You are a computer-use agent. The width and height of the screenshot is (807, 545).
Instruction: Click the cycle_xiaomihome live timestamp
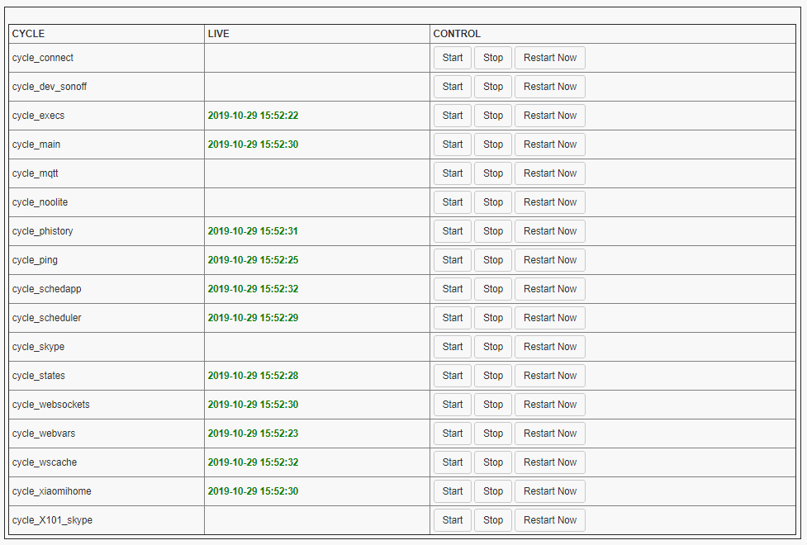coord(253,491)
